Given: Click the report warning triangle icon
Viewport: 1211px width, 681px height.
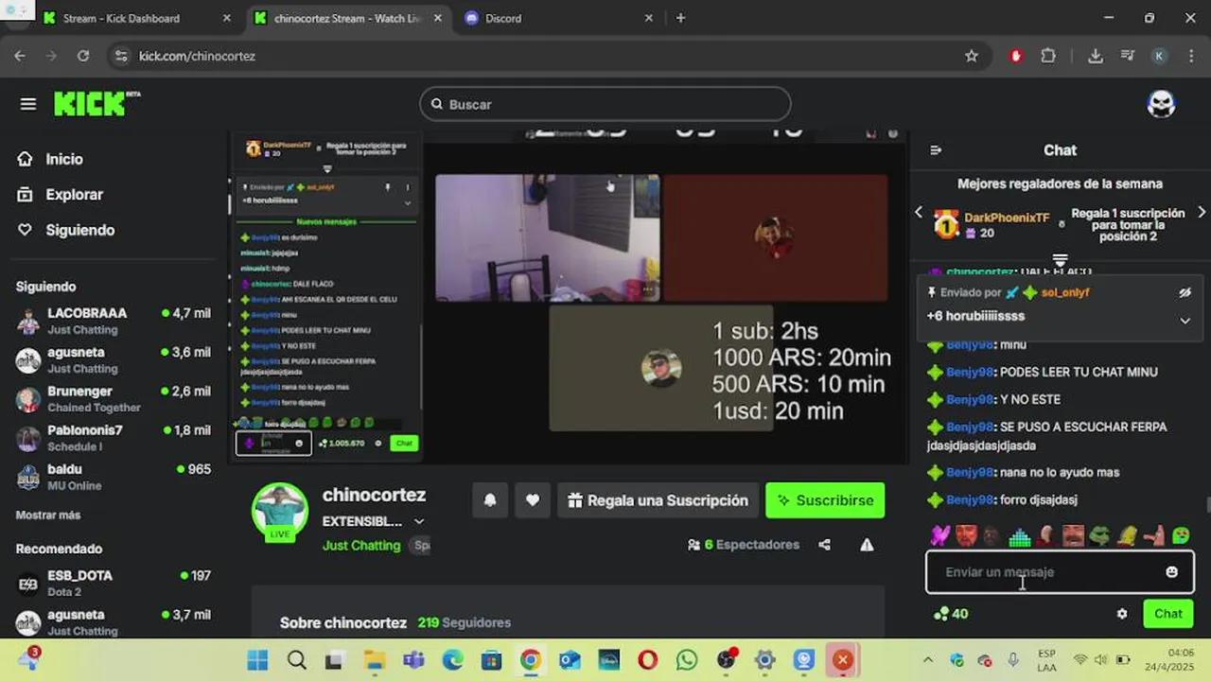Looking at the screenshot, I should (x=867, y=545).
